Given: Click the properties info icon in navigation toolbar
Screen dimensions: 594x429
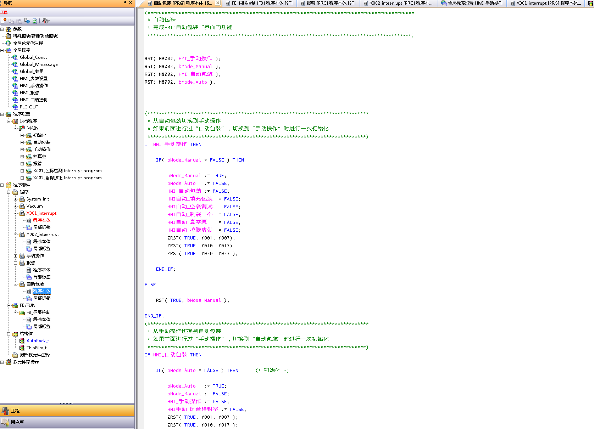Looking at the screenshot, I should (27, 21).
